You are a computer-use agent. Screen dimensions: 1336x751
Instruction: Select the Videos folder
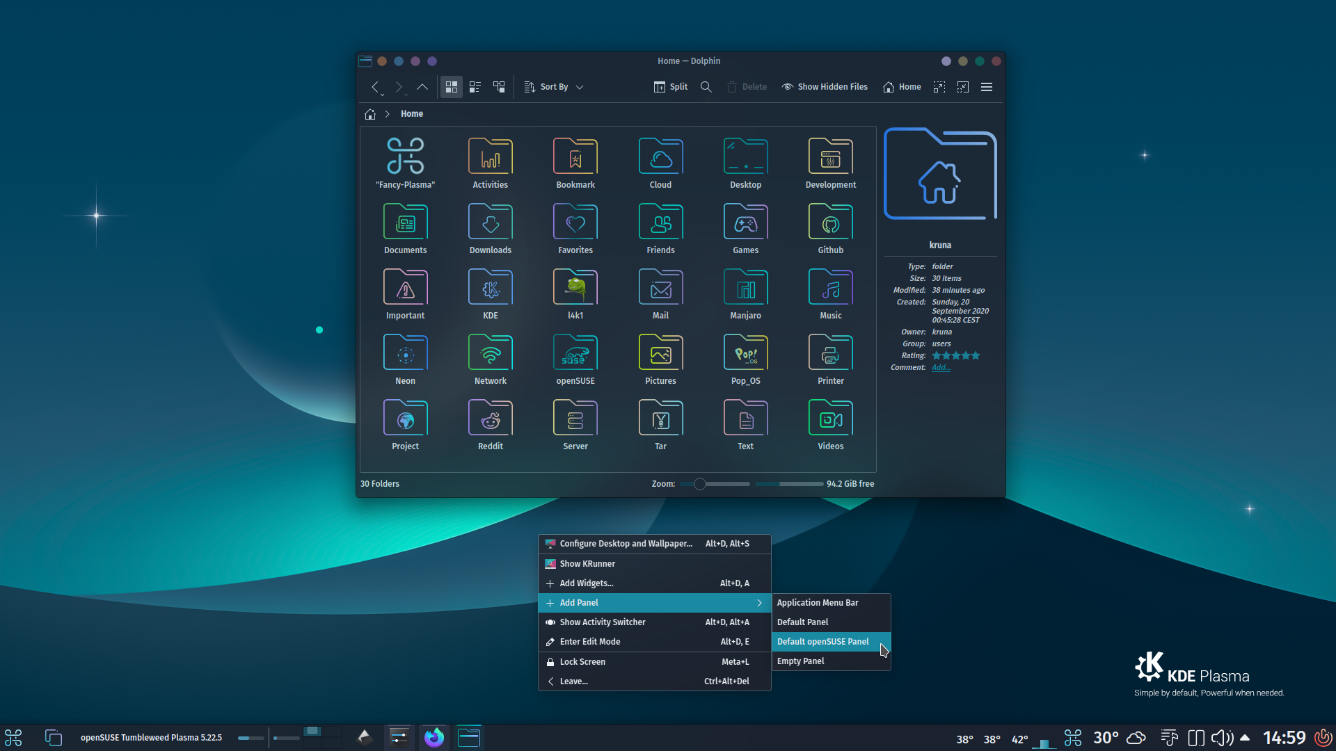[x=831, y=425]
